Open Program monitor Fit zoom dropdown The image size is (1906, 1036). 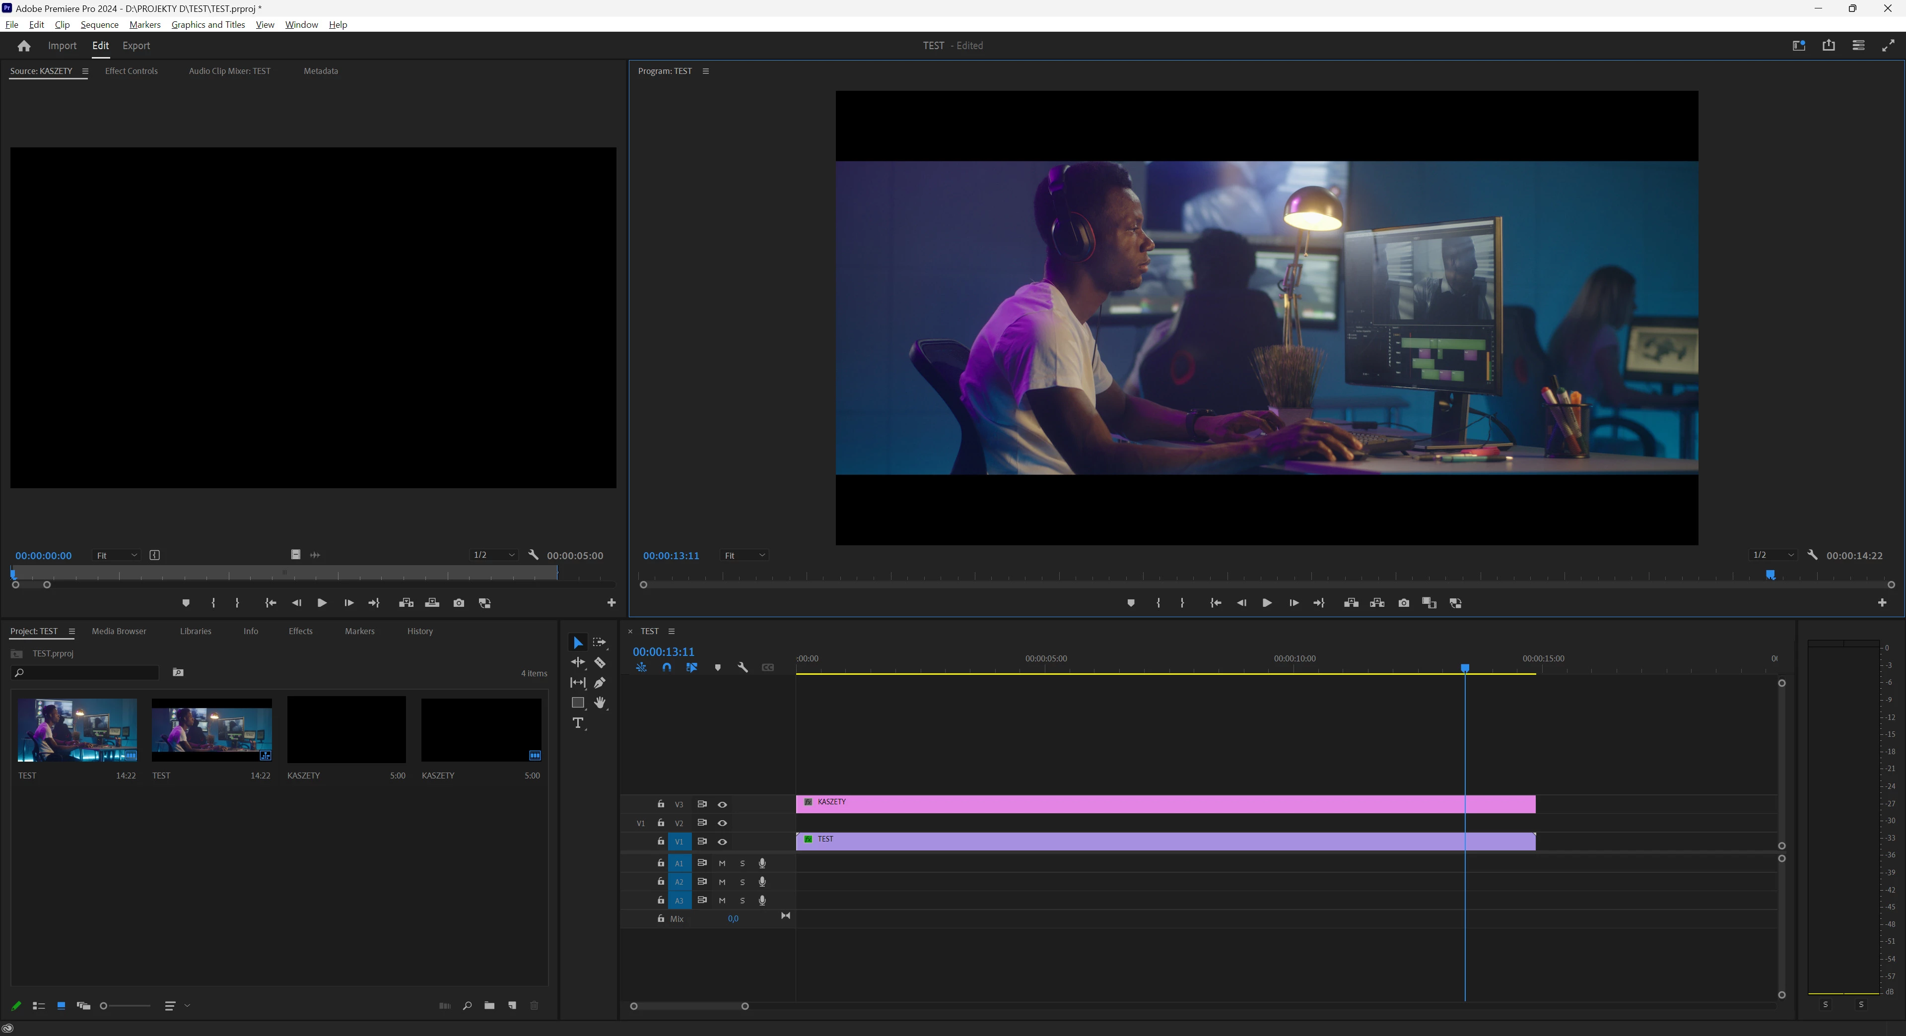(x=745, y=555)
